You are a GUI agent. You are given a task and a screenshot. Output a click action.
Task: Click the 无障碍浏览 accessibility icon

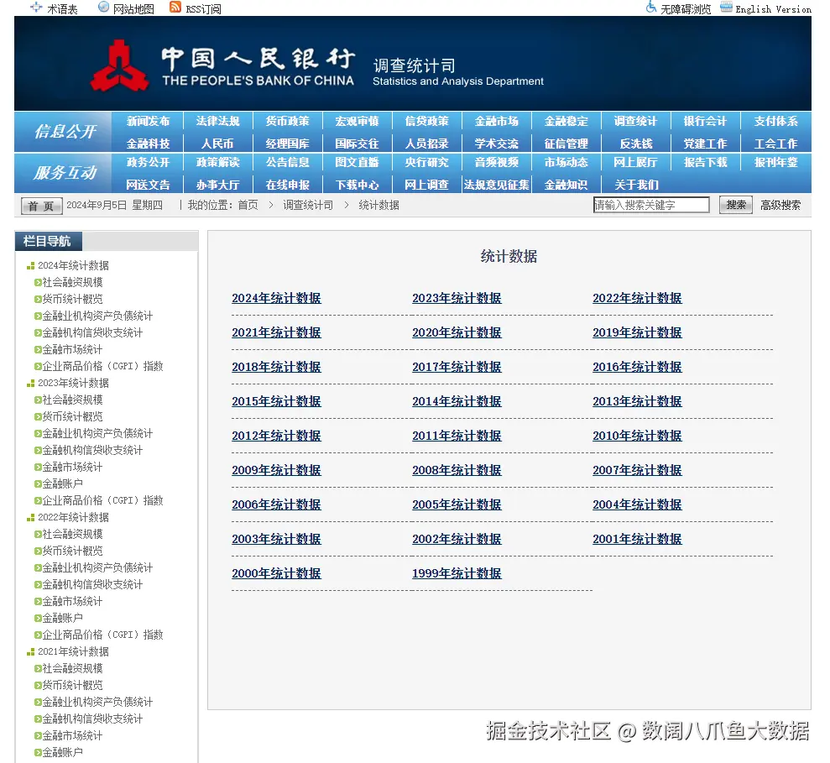[651, 8]
